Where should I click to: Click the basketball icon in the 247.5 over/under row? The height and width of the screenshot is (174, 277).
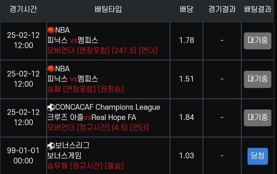[51, 30]
